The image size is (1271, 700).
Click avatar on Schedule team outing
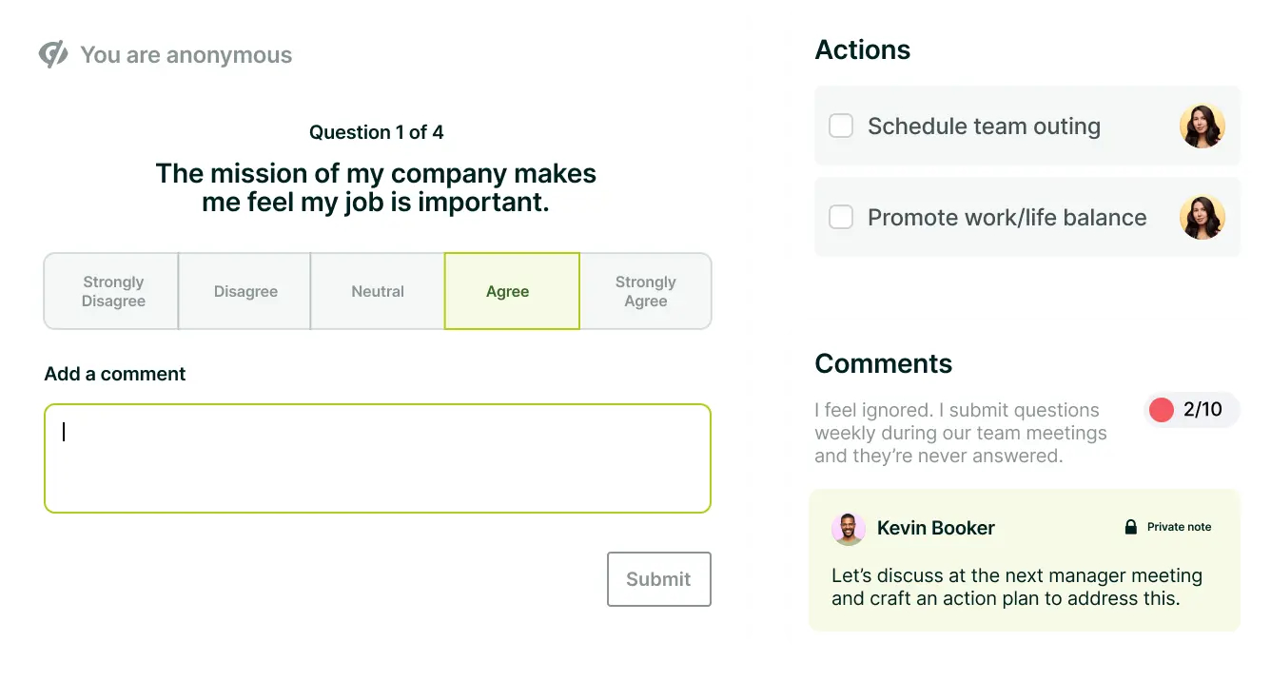coord(1202,126)
